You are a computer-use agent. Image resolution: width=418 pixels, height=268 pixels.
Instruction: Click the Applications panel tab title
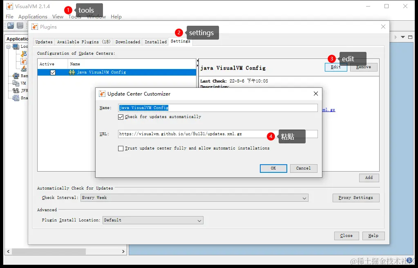coord(17,39)
